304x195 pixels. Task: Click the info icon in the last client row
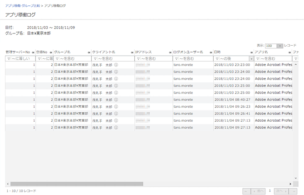pos(116,128)
